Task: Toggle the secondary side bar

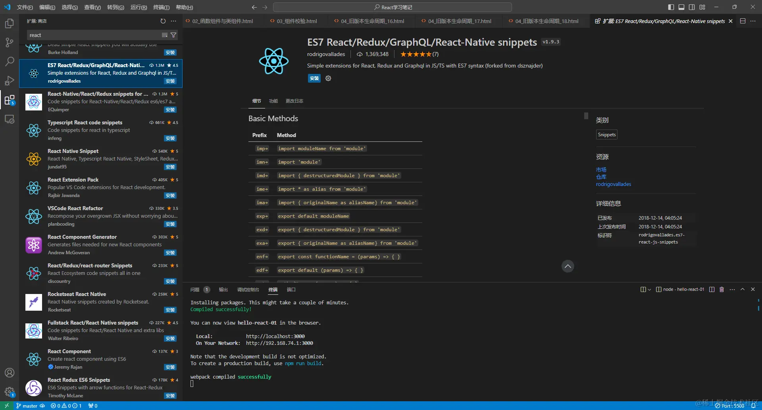Action: (x=692, y=7)
